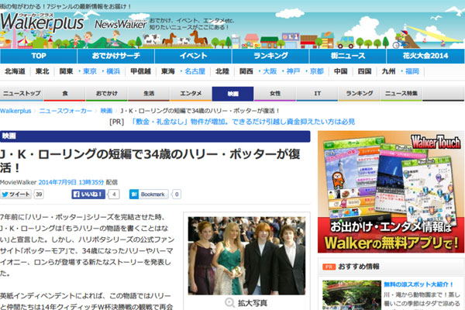This screenshot has width=465, height=310.
Task: Click the MovieWalker source text
Action: [18, 182]
